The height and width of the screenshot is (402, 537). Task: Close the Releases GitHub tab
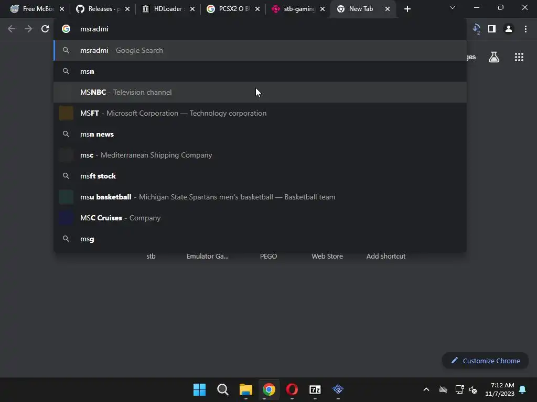127,9
